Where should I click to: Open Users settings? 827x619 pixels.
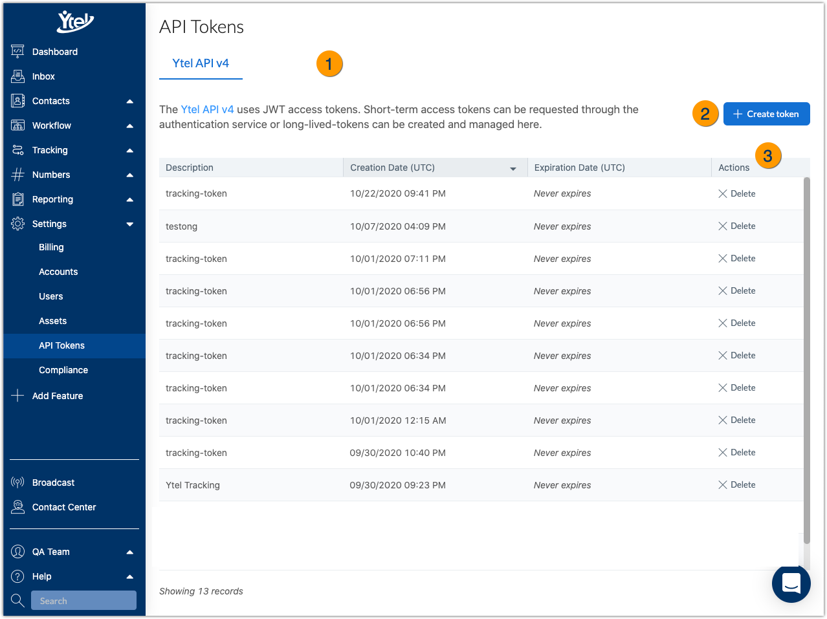tap(51, 296)
